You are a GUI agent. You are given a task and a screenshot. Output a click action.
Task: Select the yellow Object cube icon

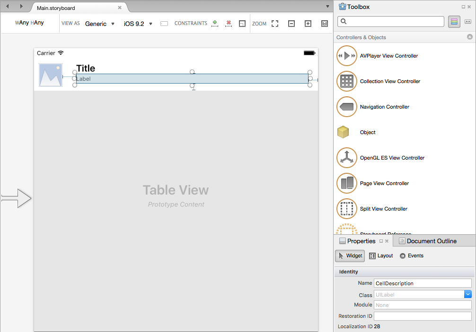(x=343, y=132)
